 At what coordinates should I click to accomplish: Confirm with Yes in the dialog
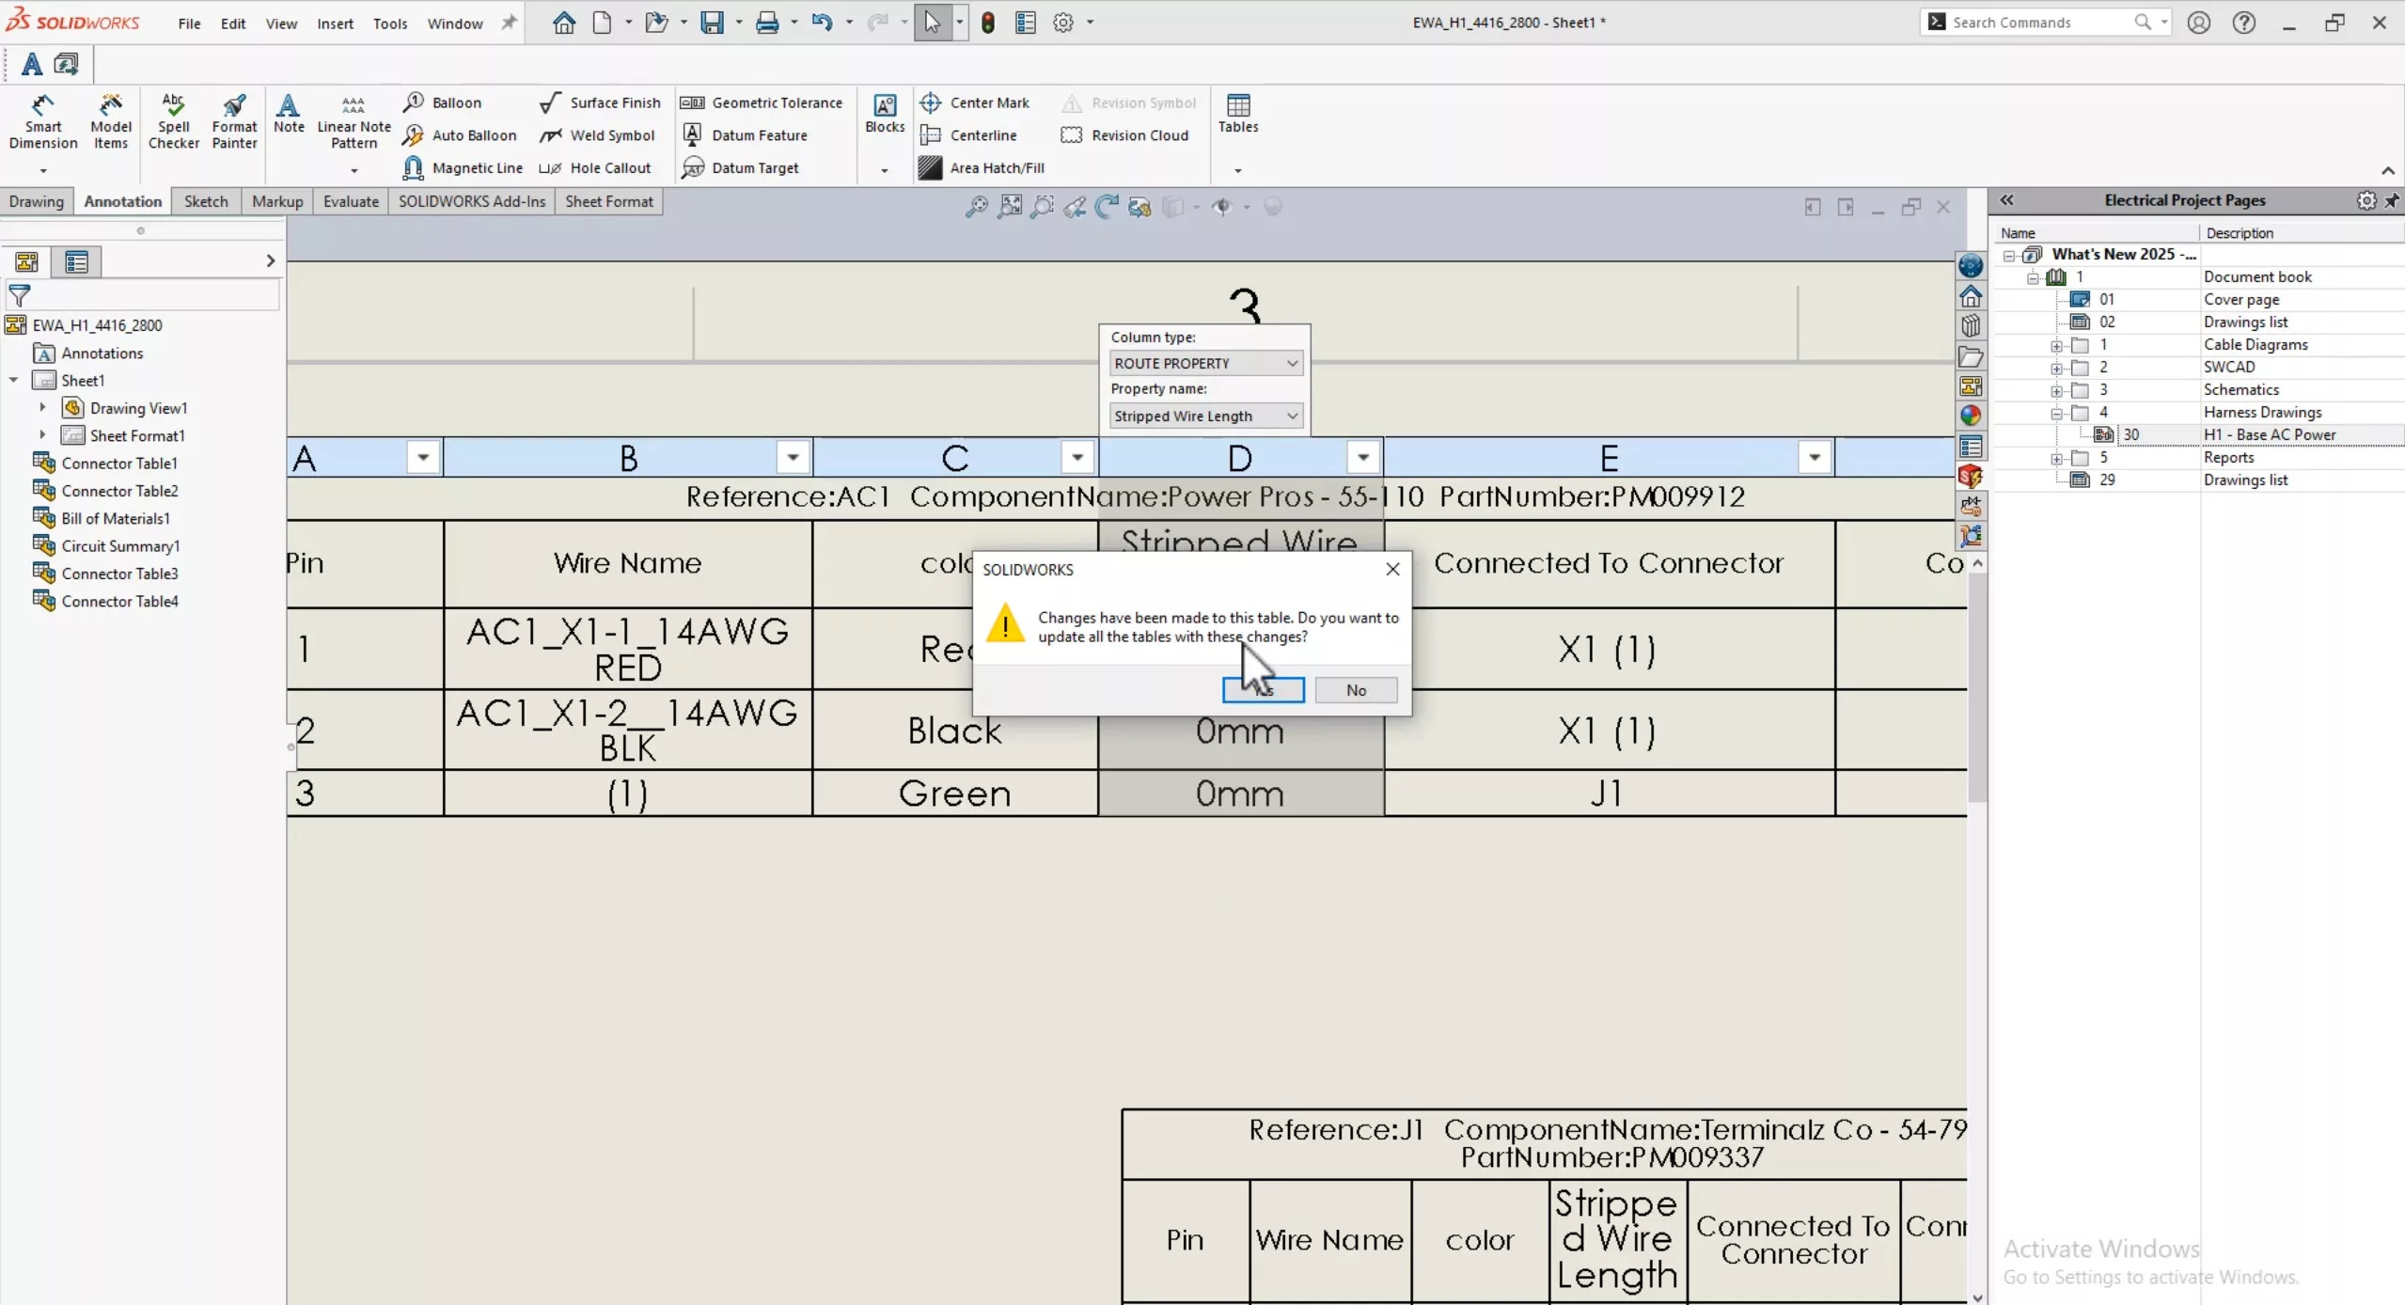1263,690
